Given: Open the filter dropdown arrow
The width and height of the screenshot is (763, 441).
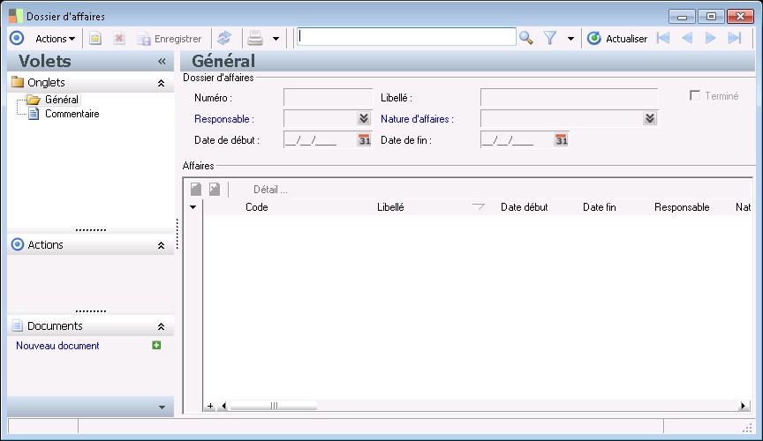Looking at the screenshot, I should (x=570, y=39).
